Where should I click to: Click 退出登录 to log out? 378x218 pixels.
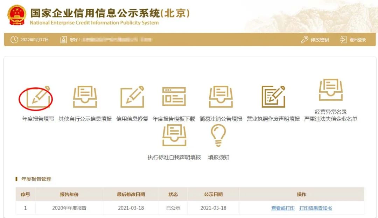tap(357, 40)
